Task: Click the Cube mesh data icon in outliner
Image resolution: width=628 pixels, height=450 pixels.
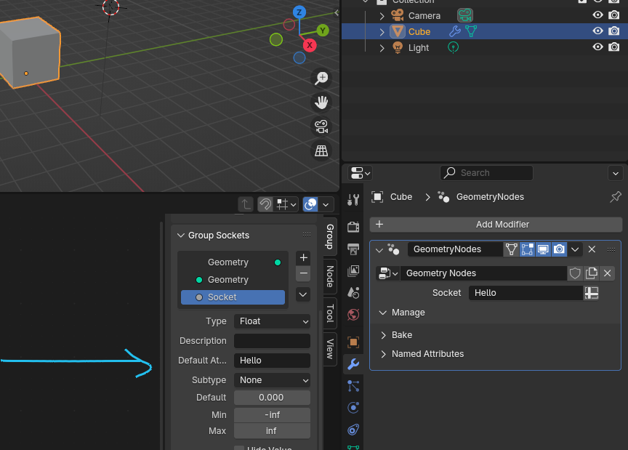Action: [471, 31]
